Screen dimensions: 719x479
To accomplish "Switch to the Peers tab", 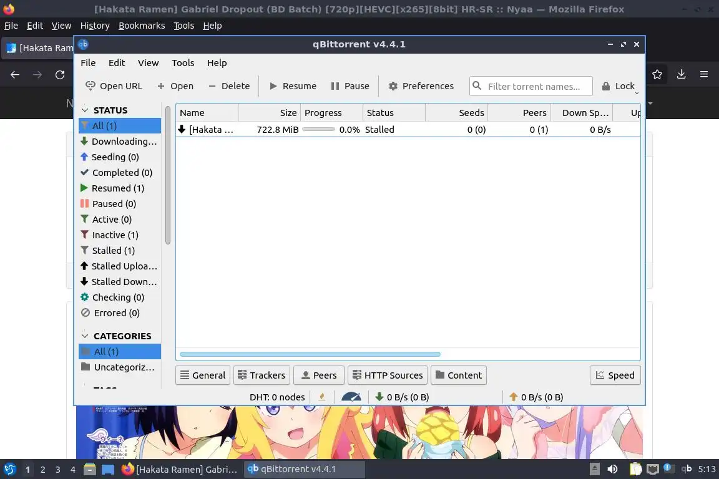I will click(319, 375).
